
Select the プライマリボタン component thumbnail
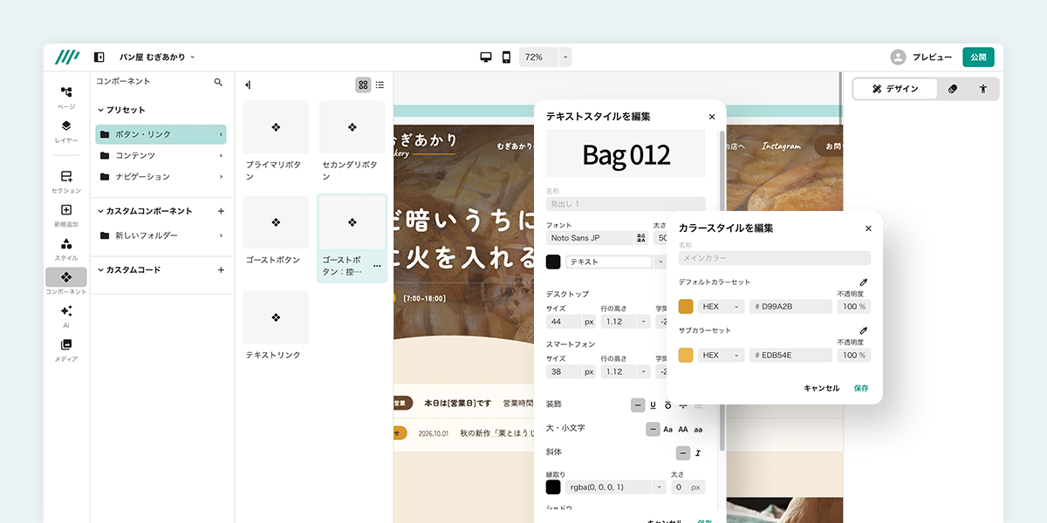276,127
